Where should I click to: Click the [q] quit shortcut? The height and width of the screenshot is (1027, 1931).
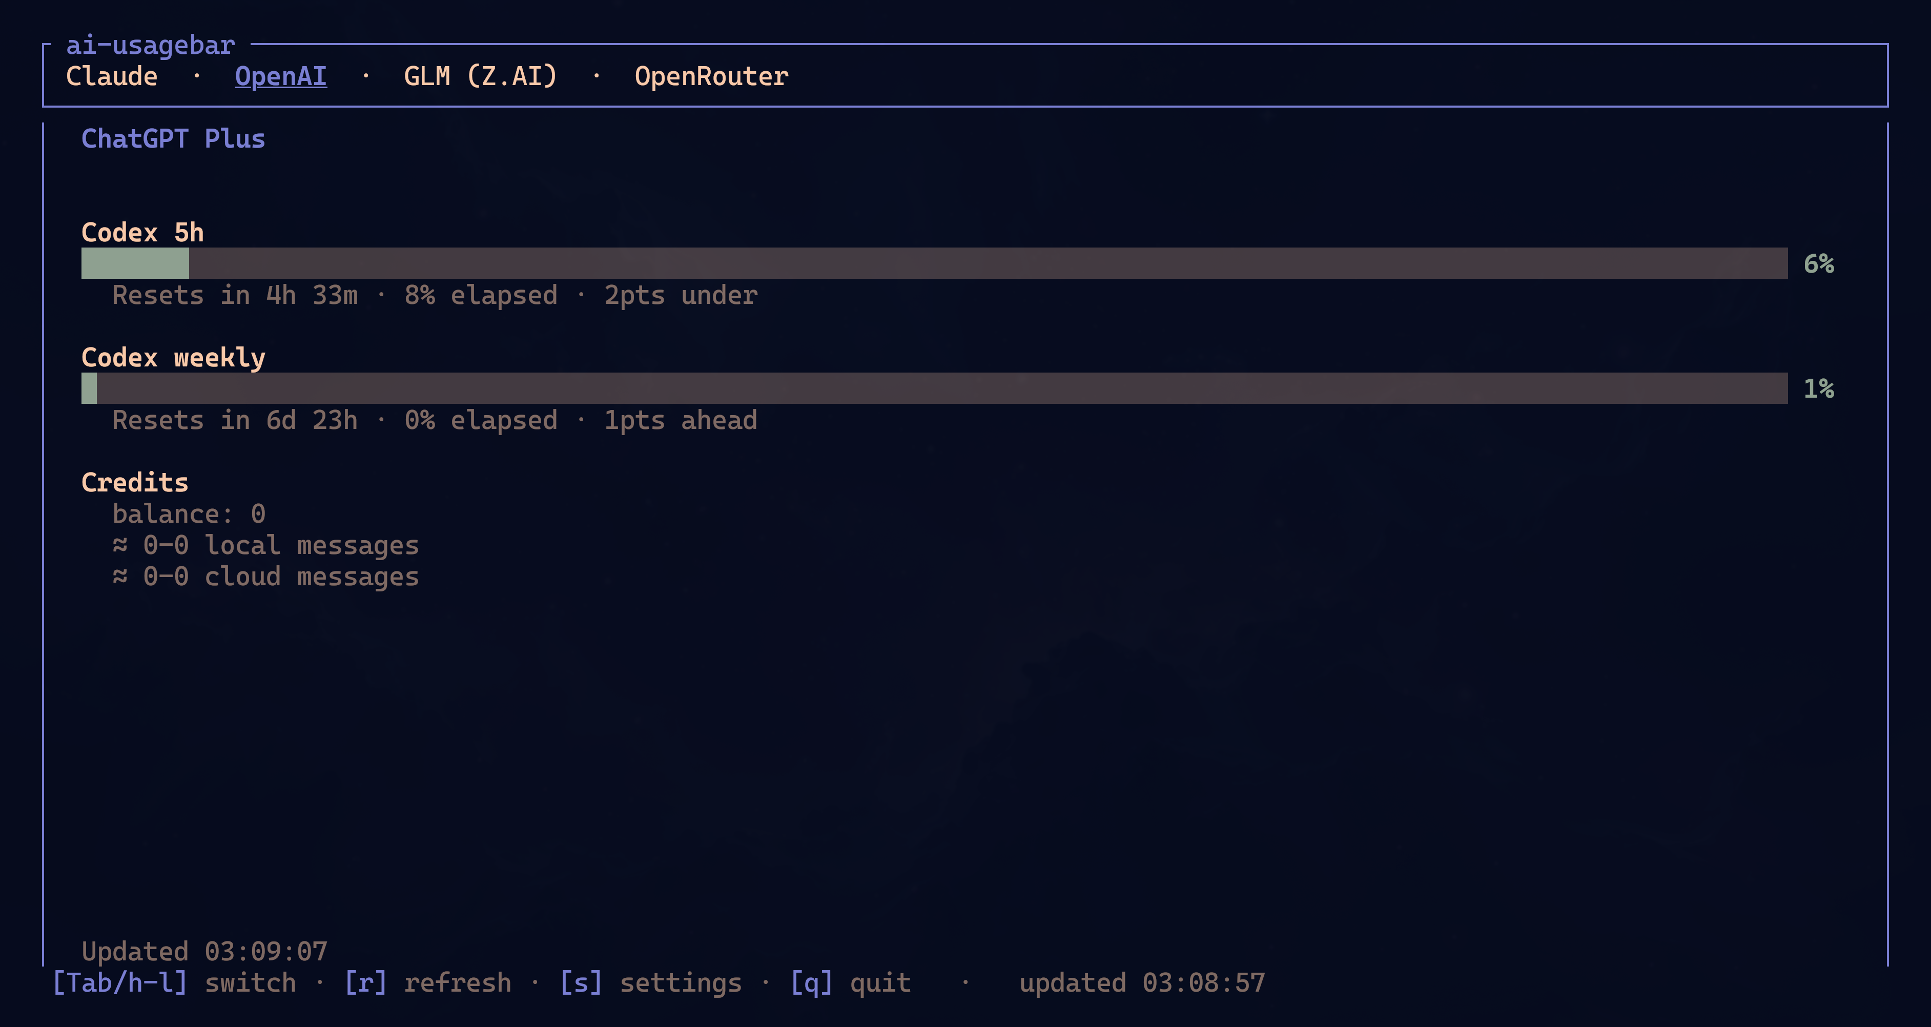[851, 983]
